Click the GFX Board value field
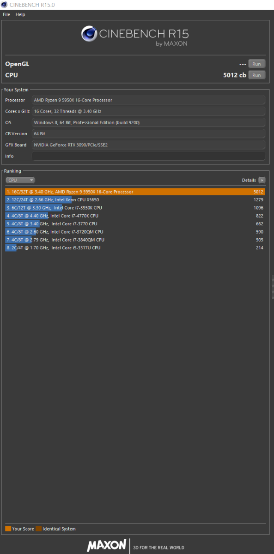274x554 pixels. coord(149,145)
